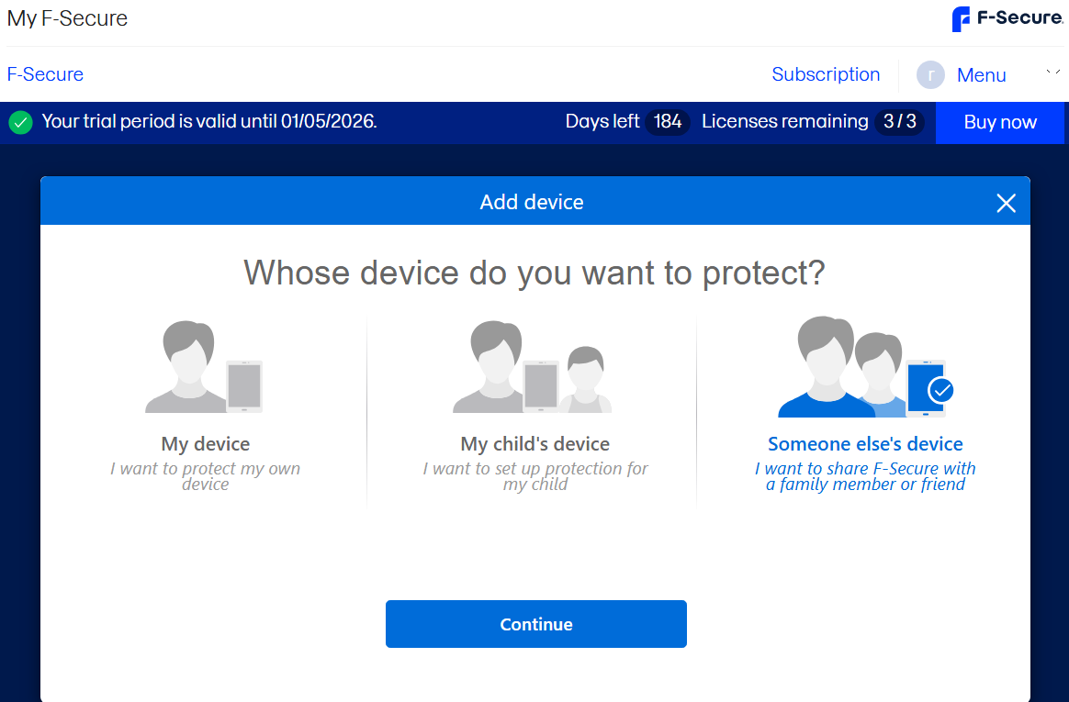Open the user avatar circle
The image size is (1069, 702).
(930, 75)
